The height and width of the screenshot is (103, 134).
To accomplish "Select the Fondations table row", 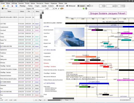I will tap(20, 53).
